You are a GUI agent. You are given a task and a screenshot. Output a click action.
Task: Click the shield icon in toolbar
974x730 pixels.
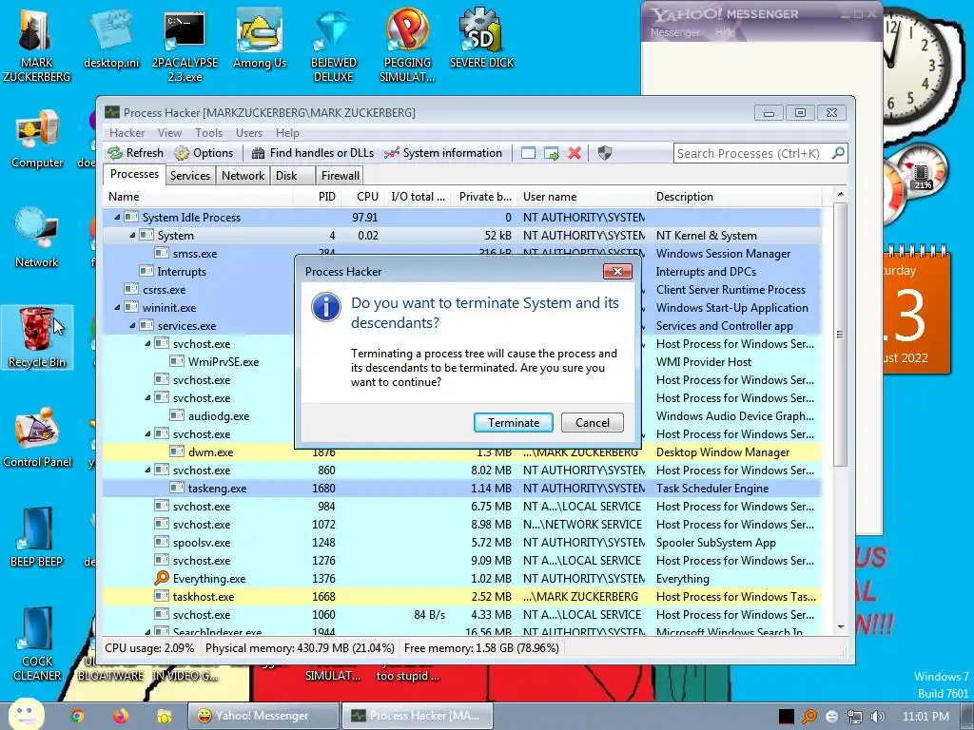tap(604, 153)
